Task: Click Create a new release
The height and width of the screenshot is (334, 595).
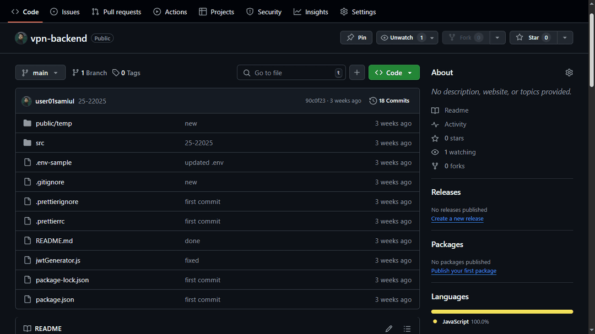Action: [x=457, y=219]
